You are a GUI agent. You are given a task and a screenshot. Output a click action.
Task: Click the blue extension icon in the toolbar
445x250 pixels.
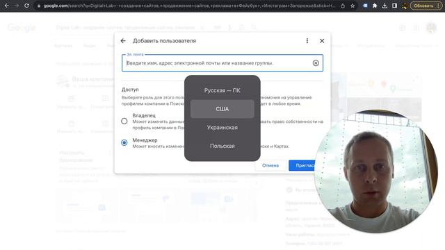coord(365,6)
